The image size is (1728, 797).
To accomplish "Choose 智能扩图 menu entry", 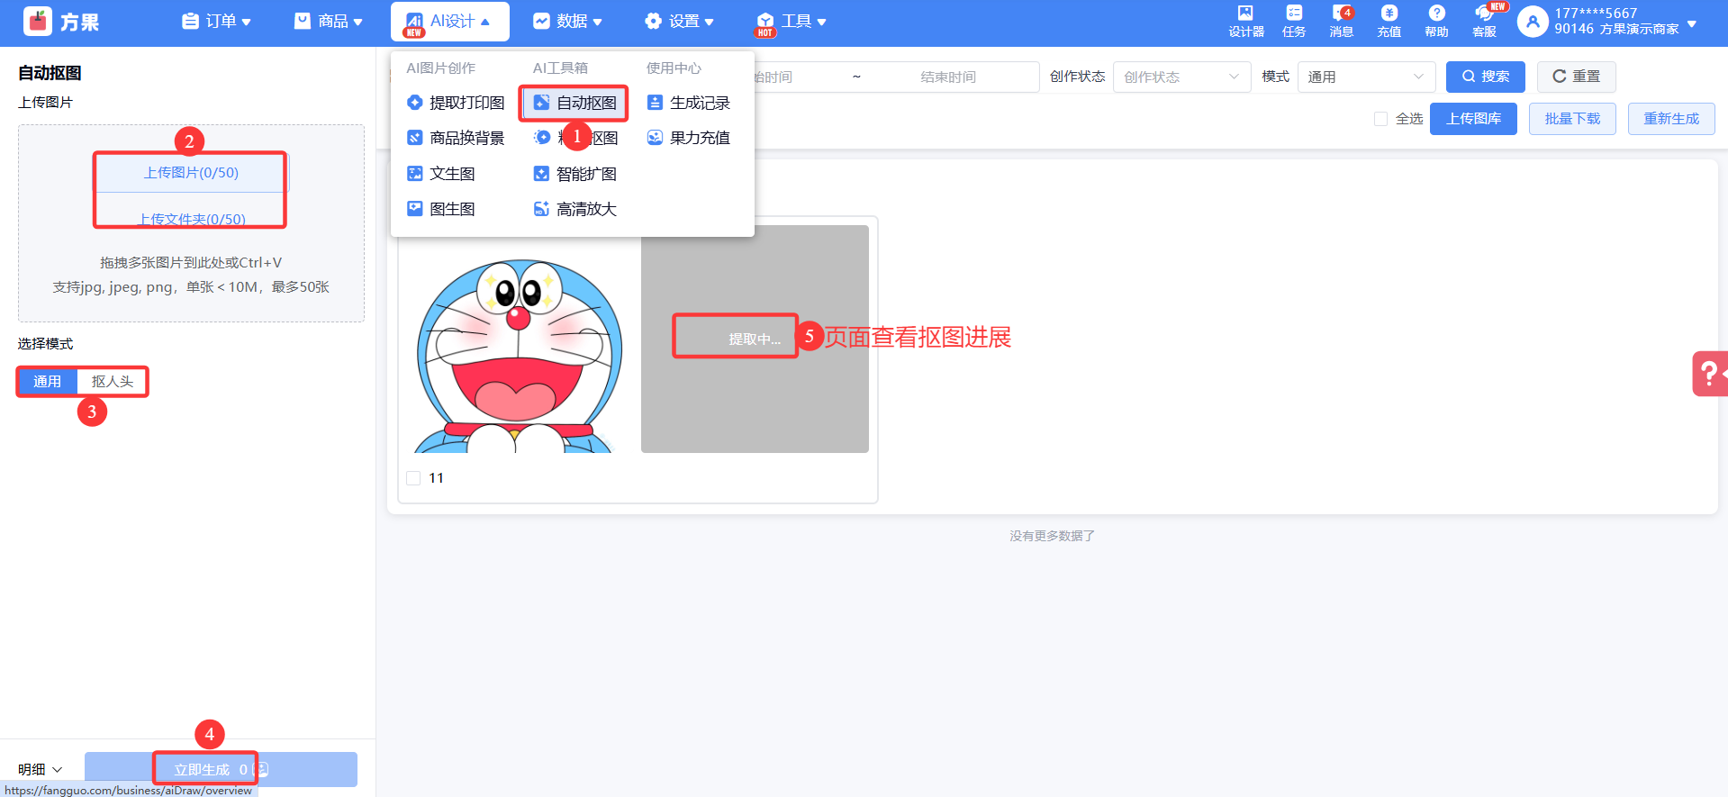I will (x=575, y=174).
